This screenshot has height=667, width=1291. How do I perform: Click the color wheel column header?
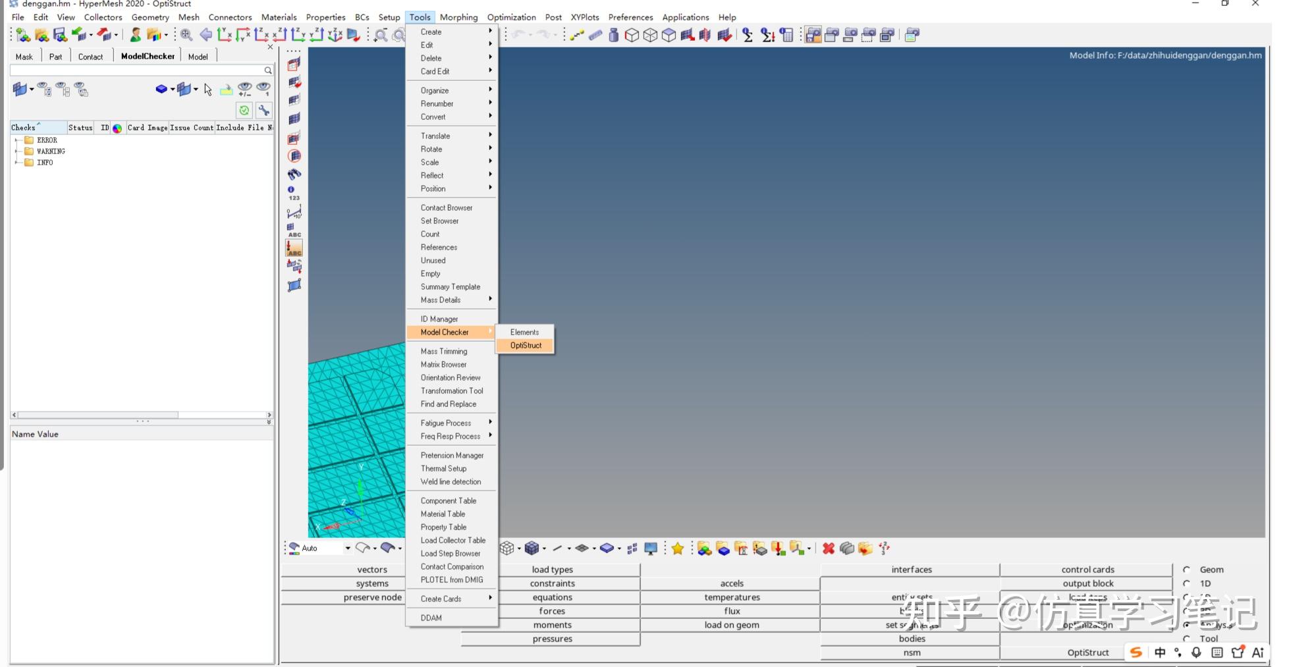pyautogui.click(x=117, y=128)
